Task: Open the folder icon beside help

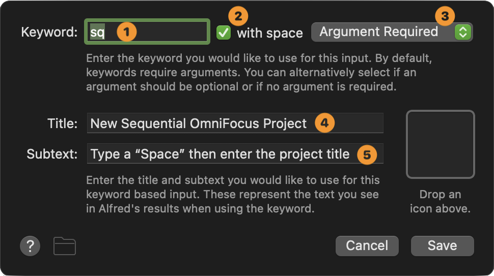Action: [x=65, y=247]
